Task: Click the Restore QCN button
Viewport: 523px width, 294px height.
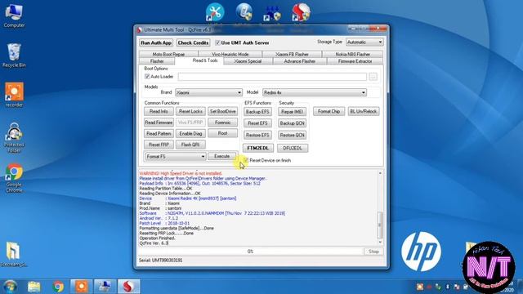Action: 293,135
